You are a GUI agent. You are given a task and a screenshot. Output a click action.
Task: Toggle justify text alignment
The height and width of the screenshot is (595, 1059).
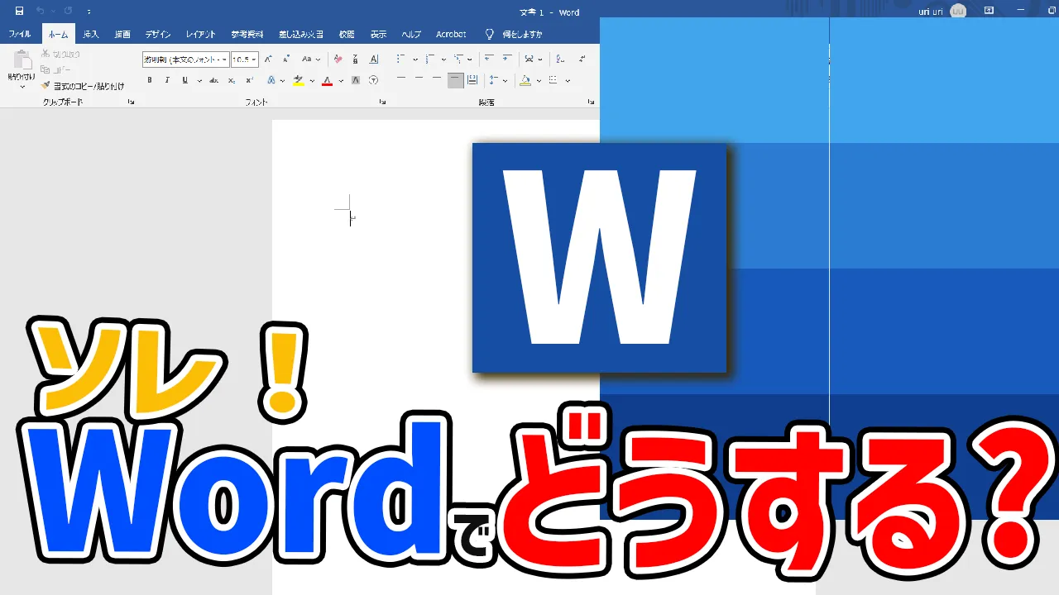click(x=454, y=80)
